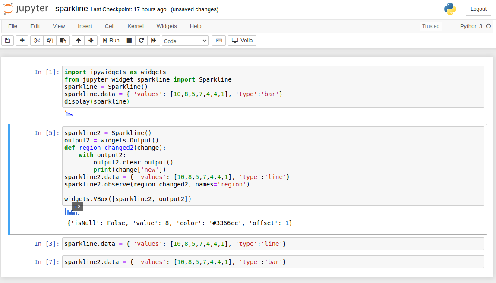The image size is (496, 283).
Task: Click the Python 3 kernel name
Action: tap(471, 26)
